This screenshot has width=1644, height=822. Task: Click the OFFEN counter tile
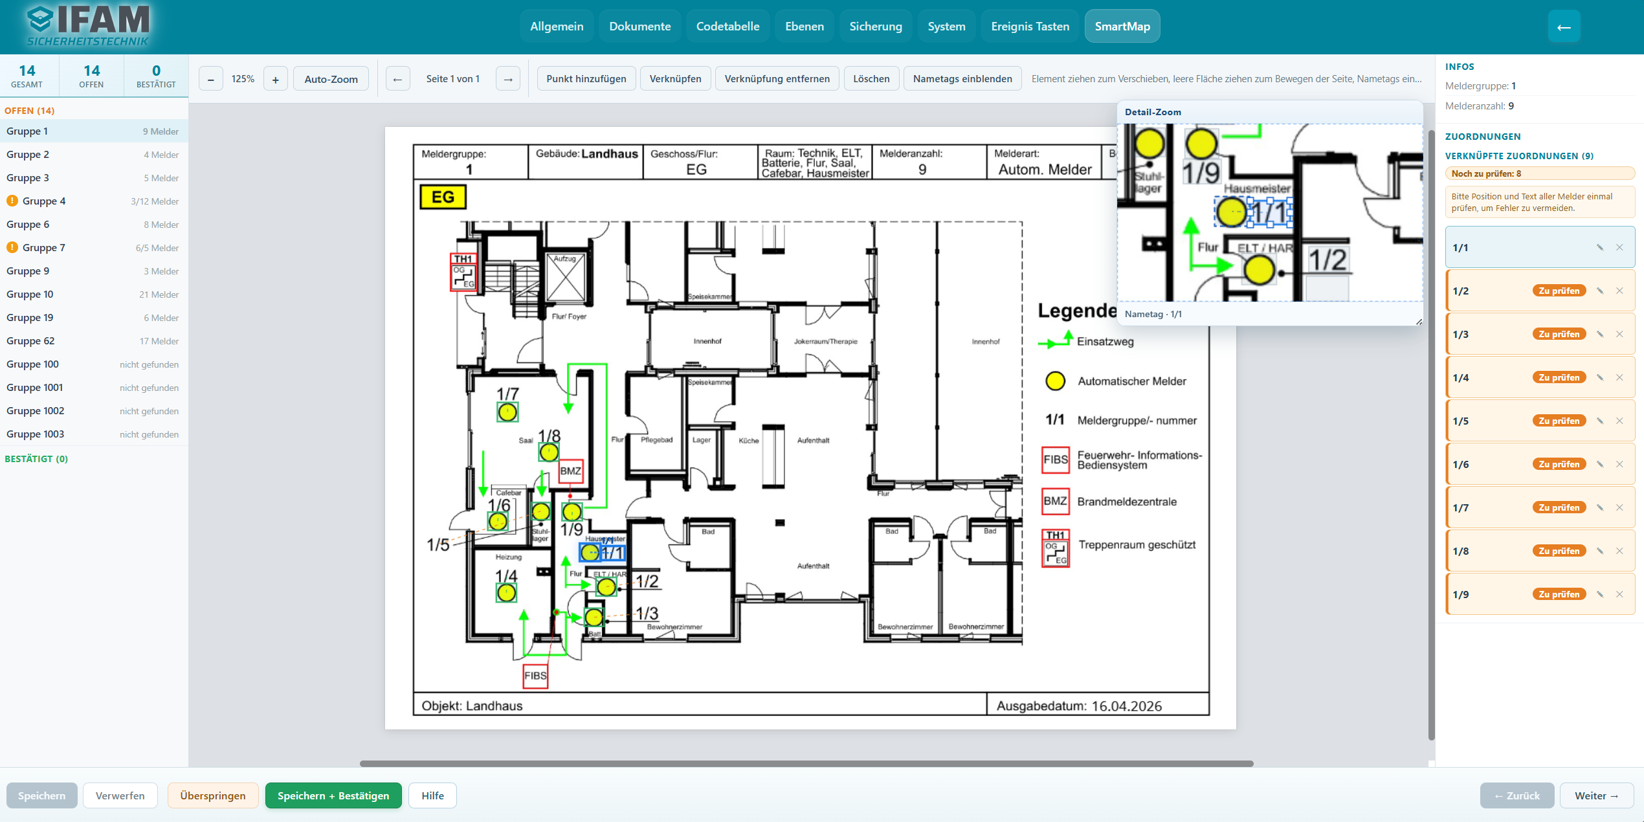point(91,76)
